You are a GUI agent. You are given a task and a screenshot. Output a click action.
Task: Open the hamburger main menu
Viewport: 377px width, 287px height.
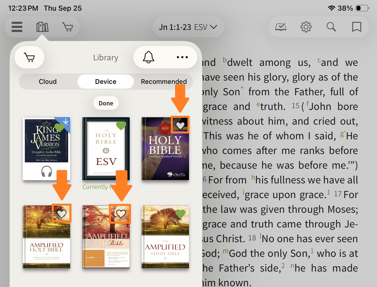[x=17, y=27]
